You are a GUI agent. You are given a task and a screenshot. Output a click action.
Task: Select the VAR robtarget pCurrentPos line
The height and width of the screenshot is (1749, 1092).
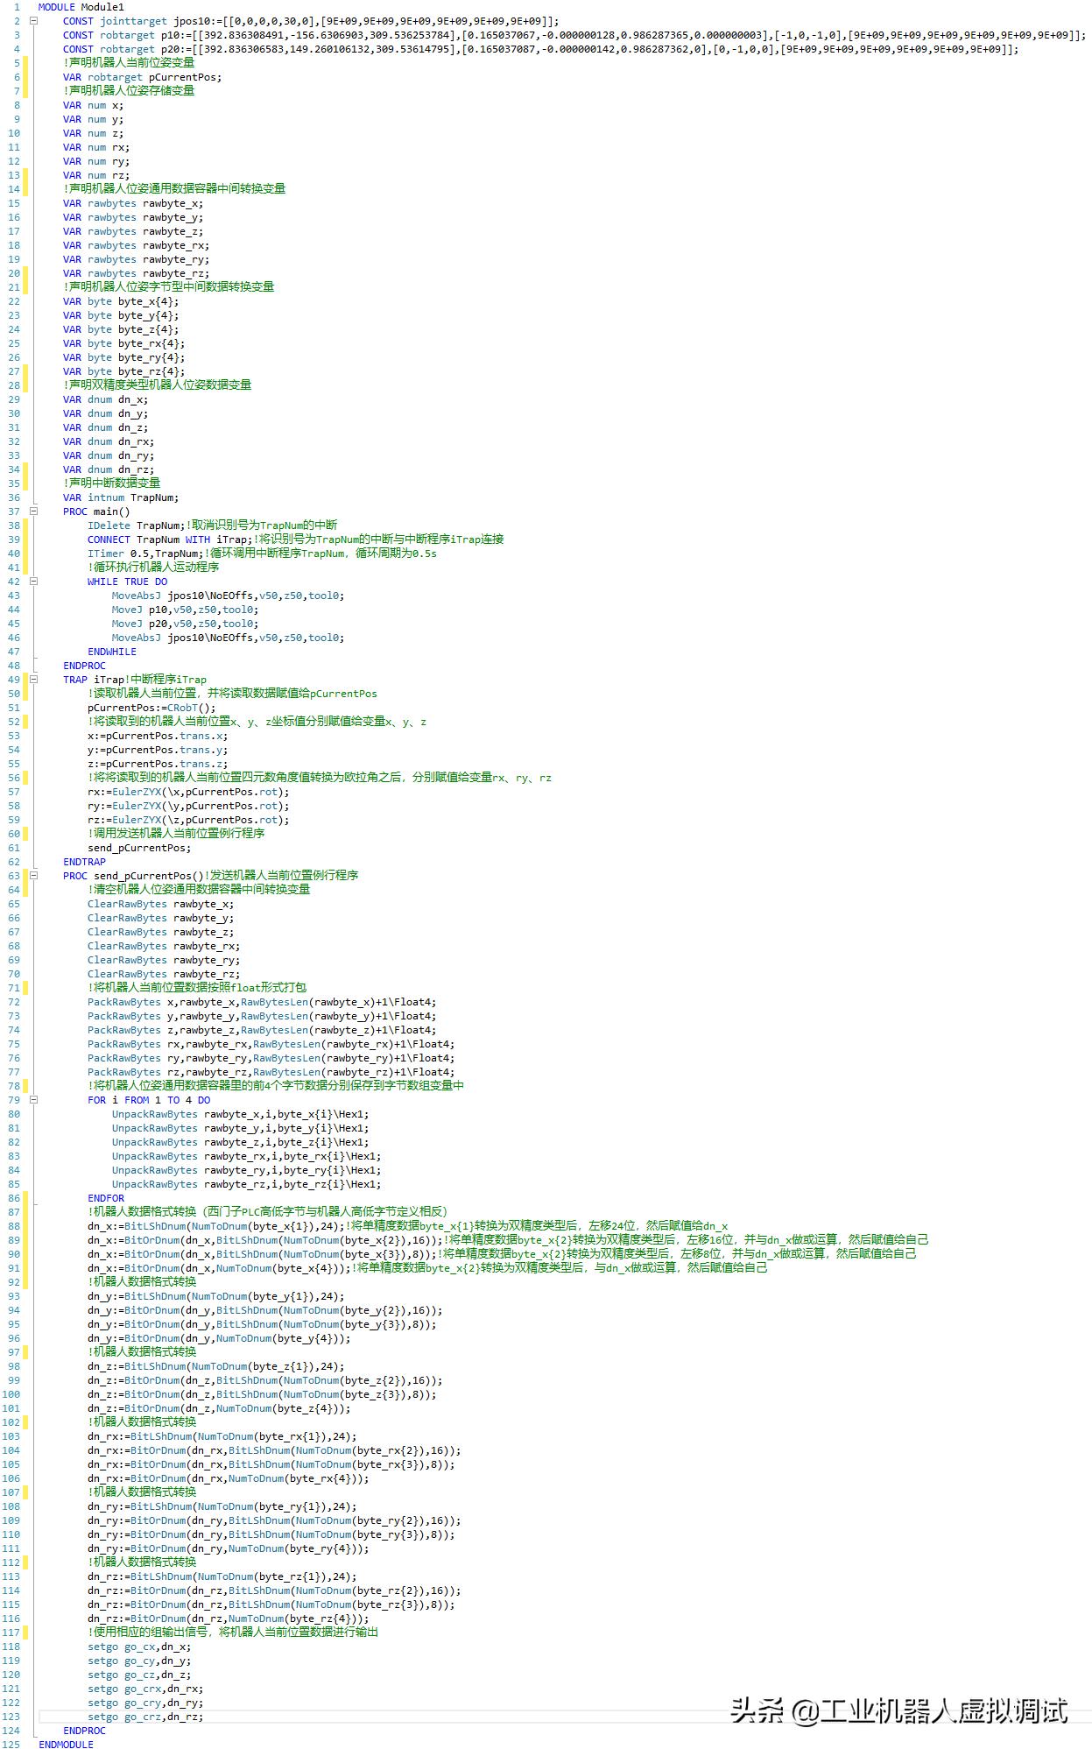(x=142, y=77)
